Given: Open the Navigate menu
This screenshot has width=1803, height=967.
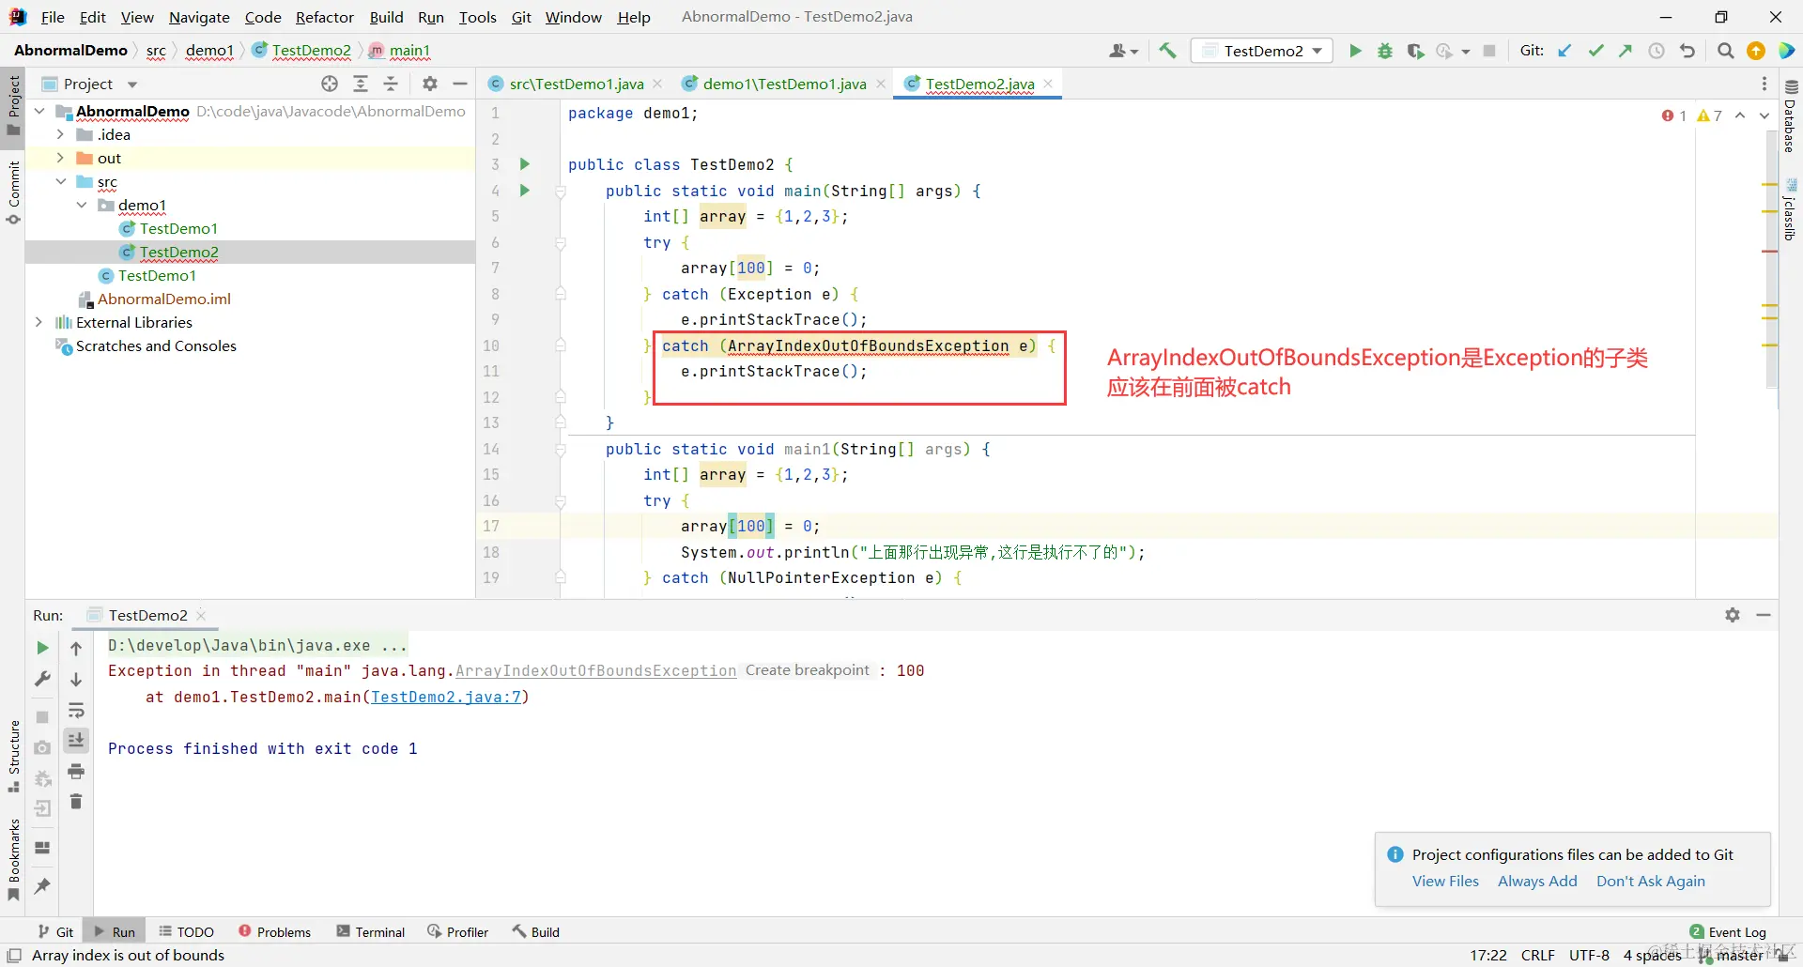Looking at the screenshot, I should click(199, 17).
